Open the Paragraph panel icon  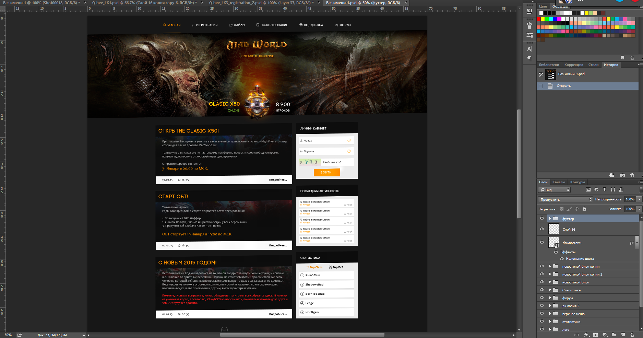[x=529, y=59]
